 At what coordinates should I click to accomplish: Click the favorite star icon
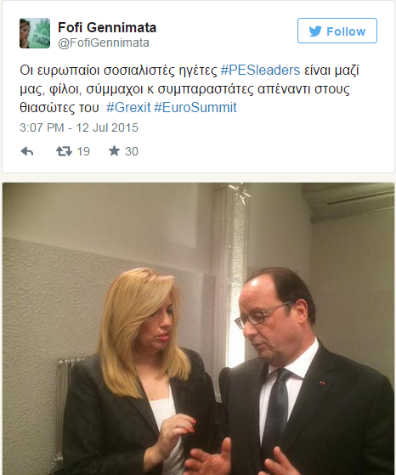(114, 150)
